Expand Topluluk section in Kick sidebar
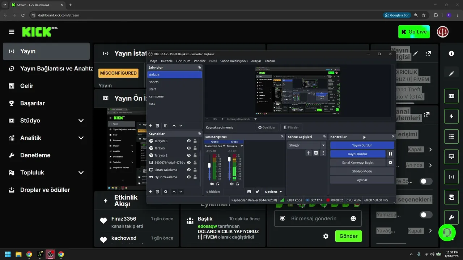Screen dimensions: 463x260 click(x=81, y=173)
